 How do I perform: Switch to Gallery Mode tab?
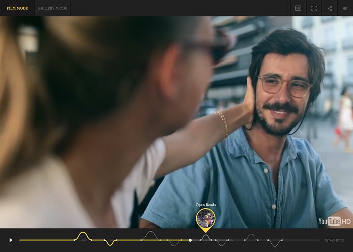(52, 8)
